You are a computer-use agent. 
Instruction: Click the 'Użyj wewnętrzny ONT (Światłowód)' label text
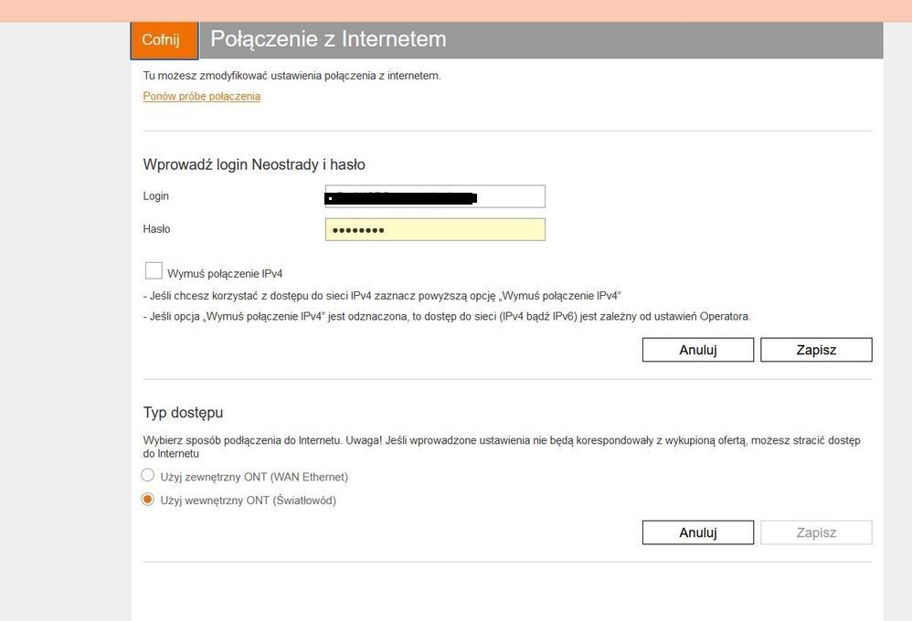coord(248,500)
